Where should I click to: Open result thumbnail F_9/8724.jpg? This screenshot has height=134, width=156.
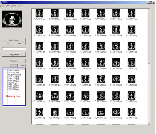click(x=85, y=96)
